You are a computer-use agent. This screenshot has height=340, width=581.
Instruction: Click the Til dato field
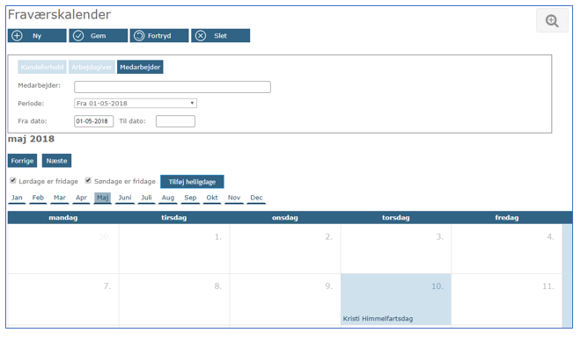pos(175,121)
